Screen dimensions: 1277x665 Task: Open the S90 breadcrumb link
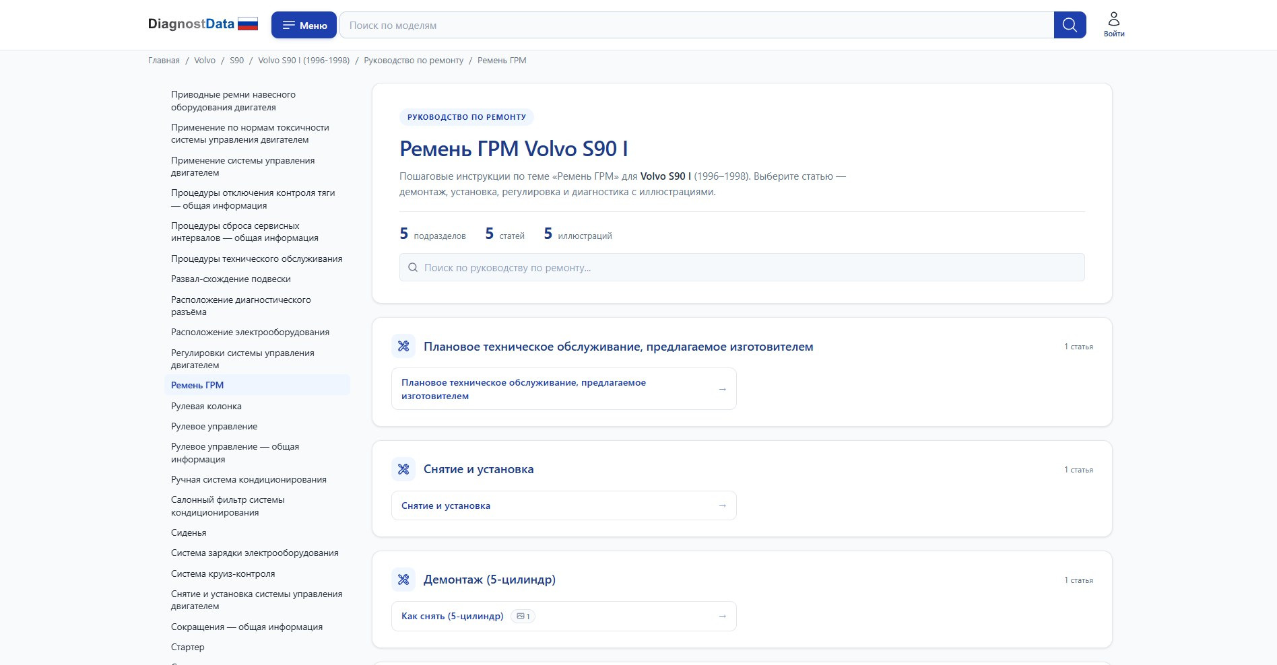point(236,61)
